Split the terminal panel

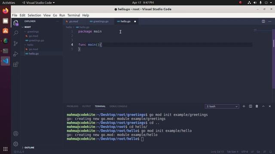(x=251, y=106)
